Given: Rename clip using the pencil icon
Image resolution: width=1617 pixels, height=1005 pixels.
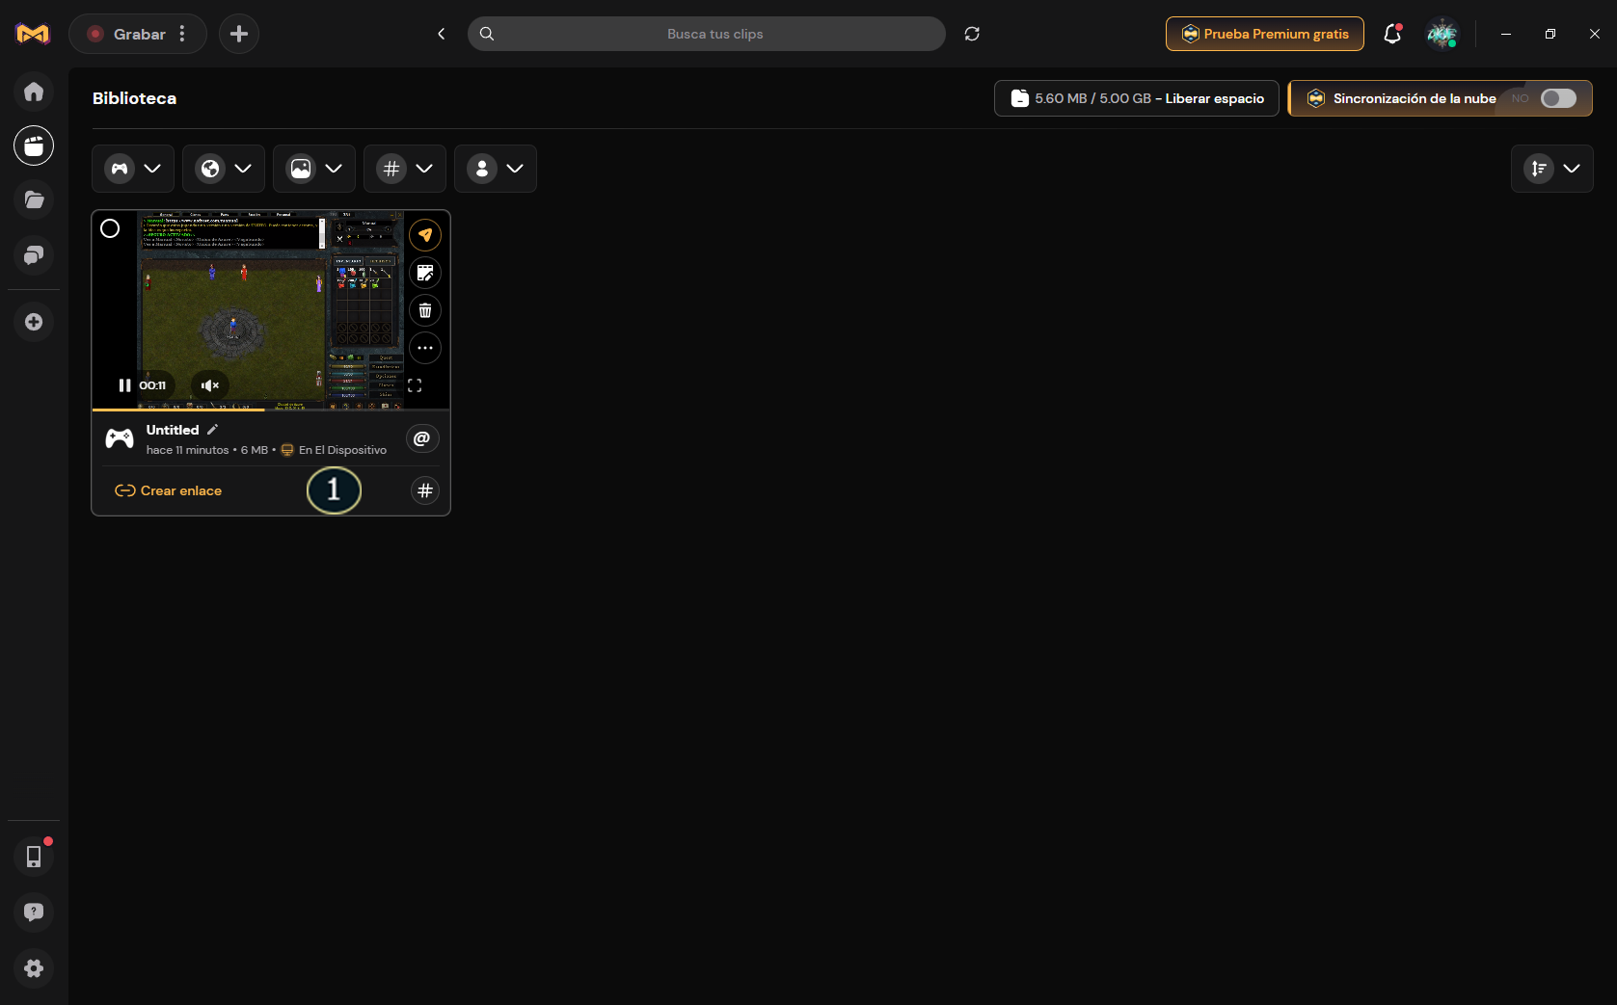Looking at the screenshot, I should tap(213, 430).
